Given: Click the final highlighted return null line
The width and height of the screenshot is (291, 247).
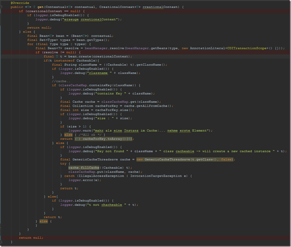Looking at the screenshot, I should 31,238.
